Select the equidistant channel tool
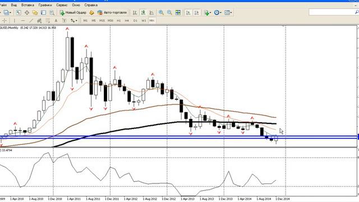The image size is (359, 202). 39,21
